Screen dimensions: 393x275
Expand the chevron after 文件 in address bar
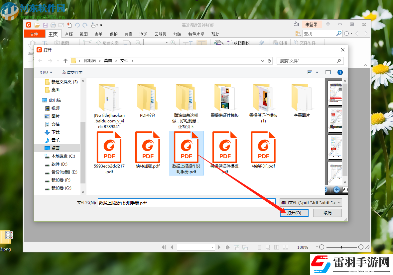pos(132,61)
